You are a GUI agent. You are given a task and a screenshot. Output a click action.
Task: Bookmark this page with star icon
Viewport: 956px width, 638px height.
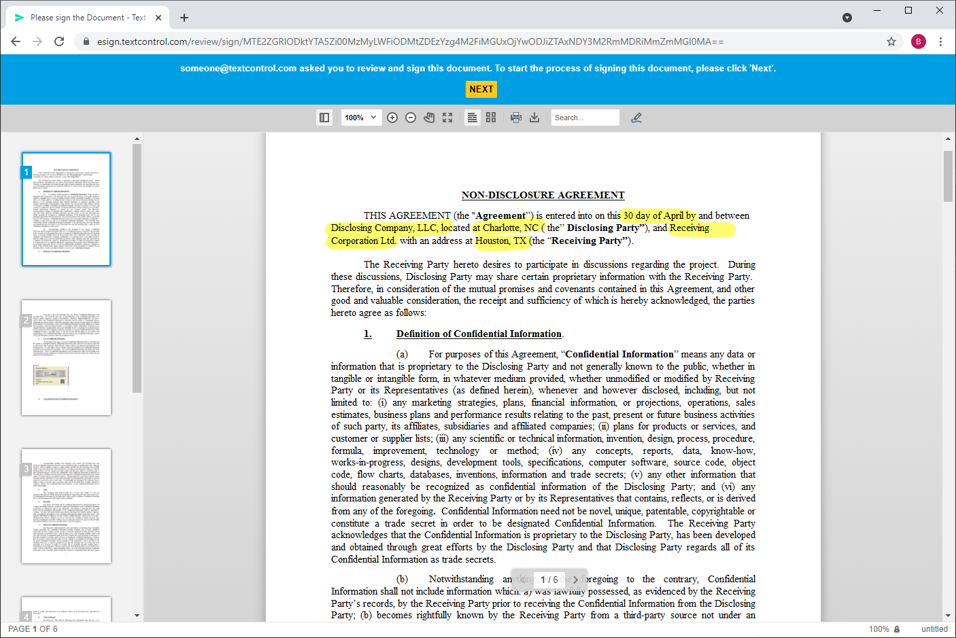tap(891, 41)
